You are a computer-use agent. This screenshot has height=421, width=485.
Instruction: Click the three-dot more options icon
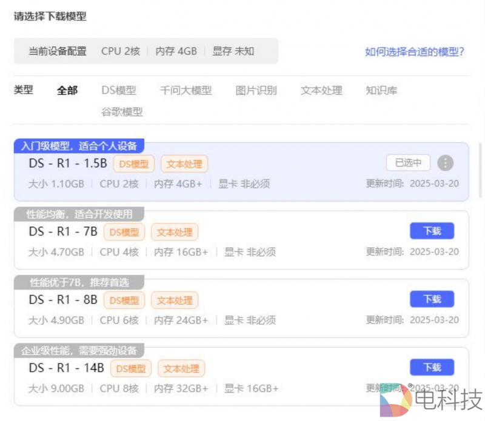[446, 163]
